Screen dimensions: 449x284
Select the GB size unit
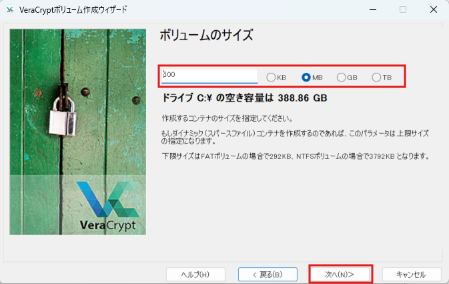pos(347,78)
